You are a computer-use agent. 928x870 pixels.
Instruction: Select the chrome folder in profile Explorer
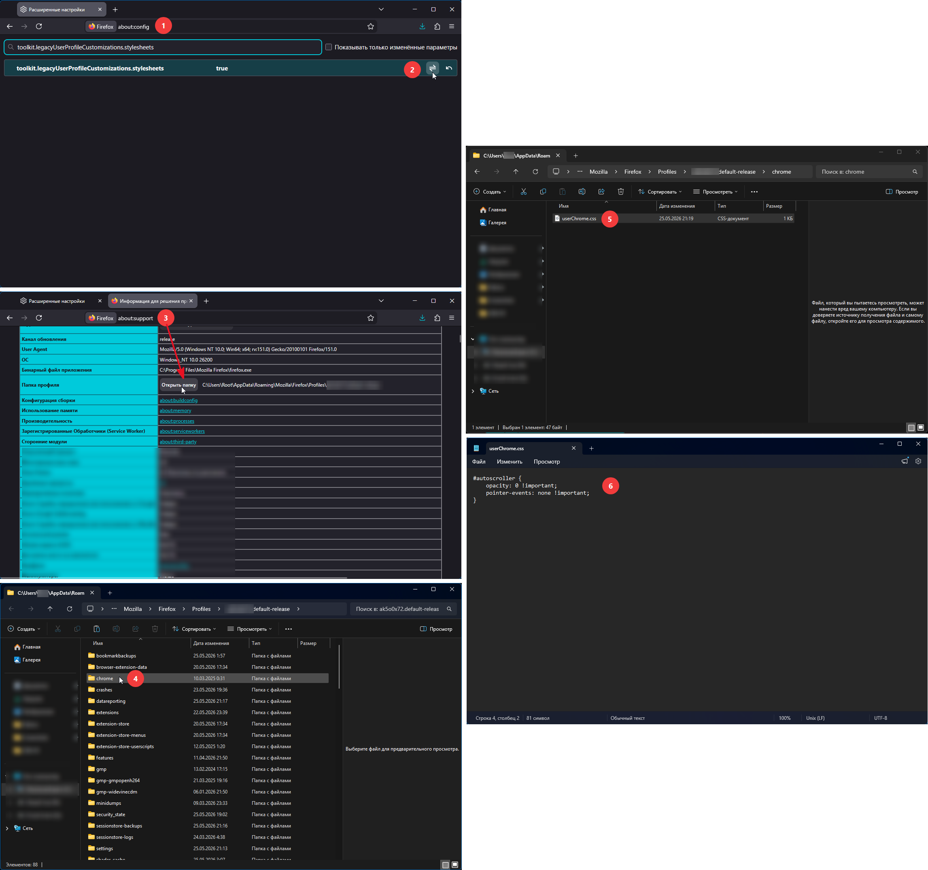pyautogui.click(x=208, y=679)
